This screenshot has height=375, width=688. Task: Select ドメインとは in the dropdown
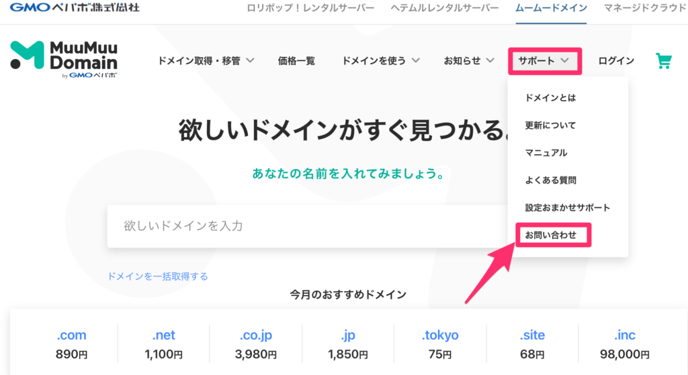550,98
